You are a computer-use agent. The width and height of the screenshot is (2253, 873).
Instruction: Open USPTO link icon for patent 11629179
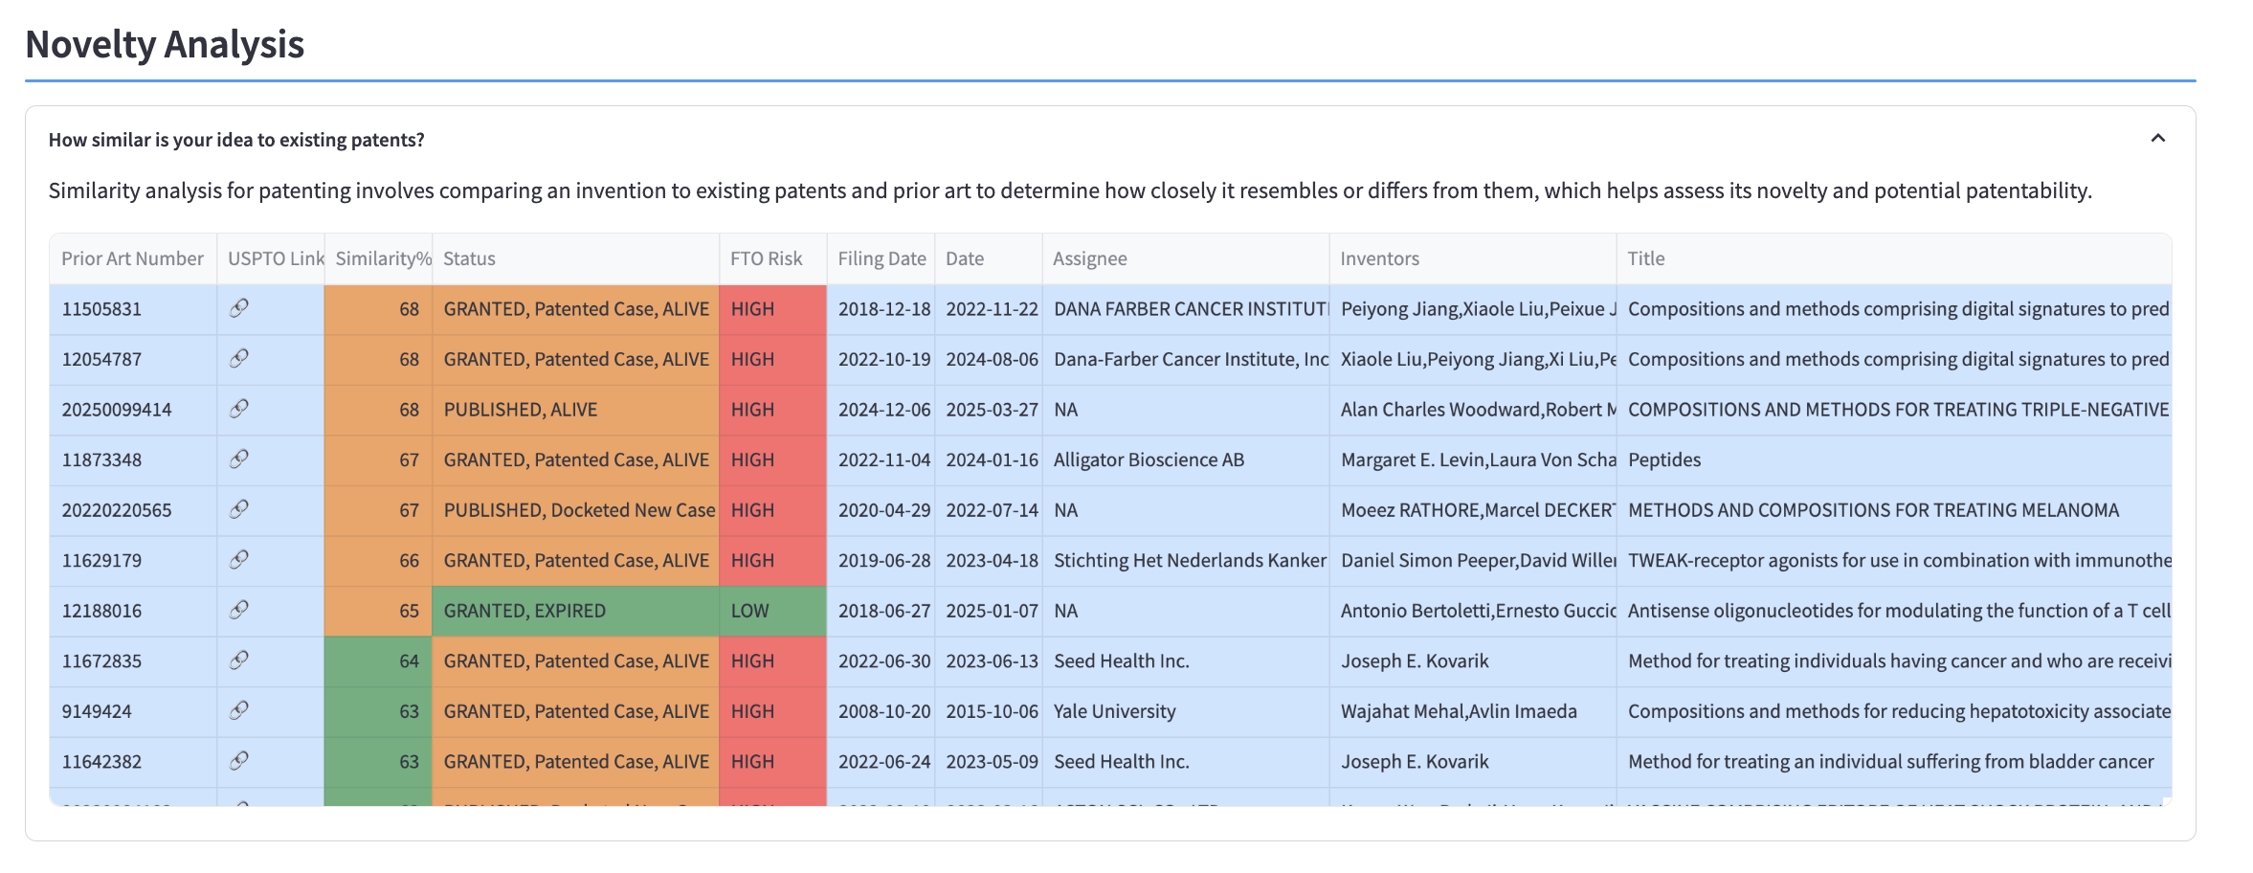point(239,559)
